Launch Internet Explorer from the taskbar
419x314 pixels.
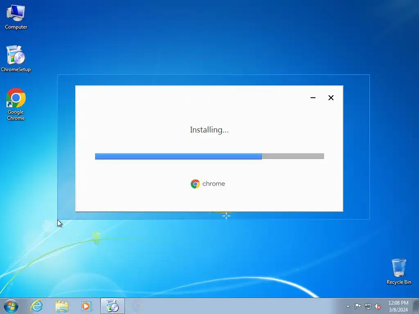tap(36, 306)
